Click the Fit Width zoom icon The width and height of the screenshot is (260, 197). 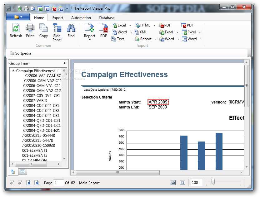point(173,183)
